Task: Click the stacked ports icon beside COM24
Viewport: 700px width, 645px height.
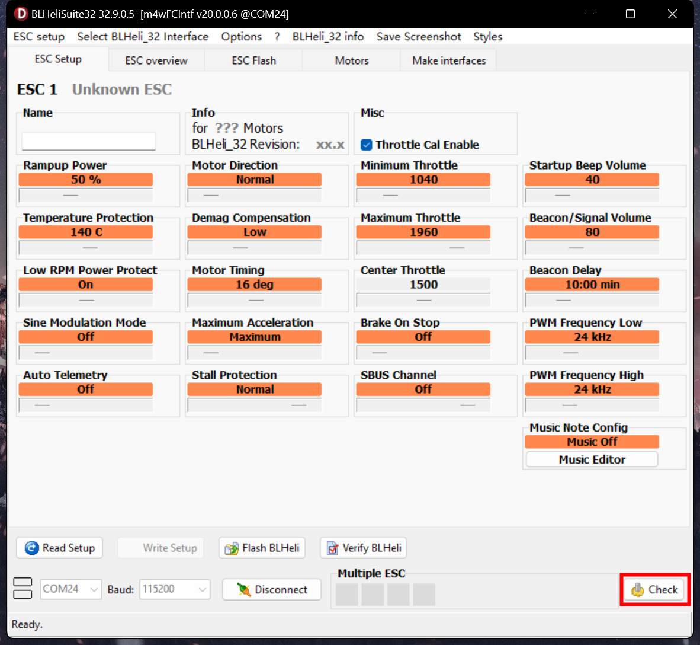Action: 23,588
